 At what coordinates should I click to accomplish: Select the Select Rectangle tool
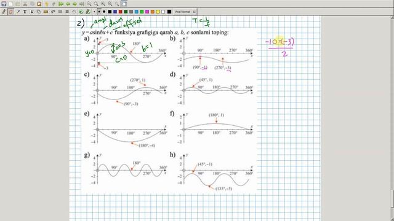click(60, 12)
